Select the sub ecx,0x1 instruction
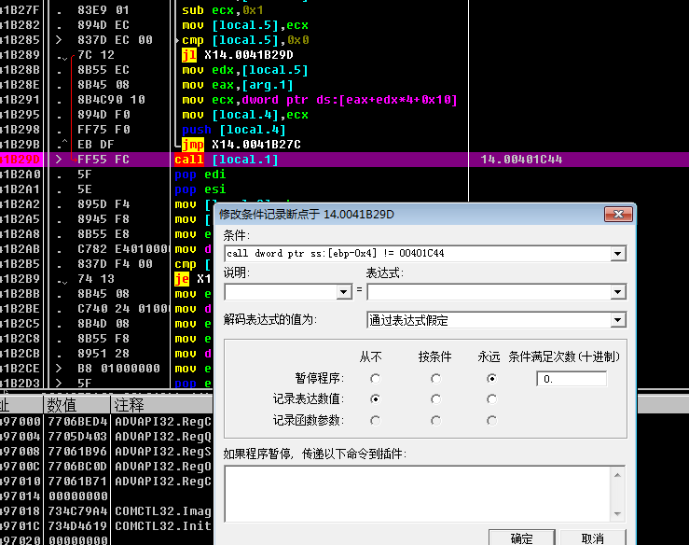Viewport: 689px width, 545px height. pos(223,10)
